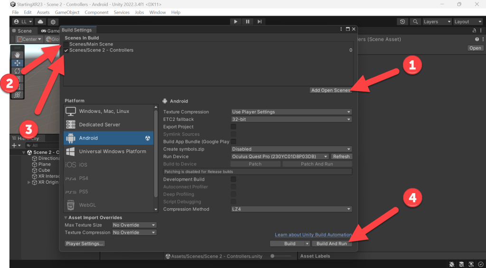Open the Android Texture Compression dropdown

coord(291,112)
